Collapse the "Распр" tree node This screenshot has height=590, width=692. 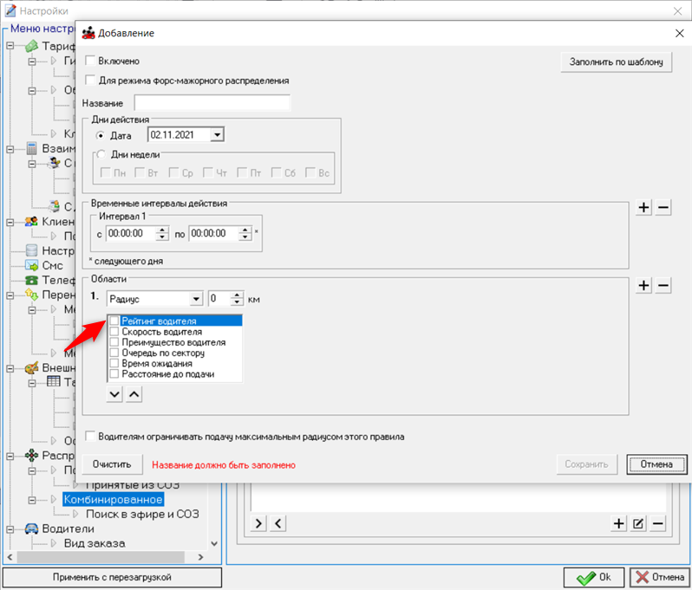(10, 456)
